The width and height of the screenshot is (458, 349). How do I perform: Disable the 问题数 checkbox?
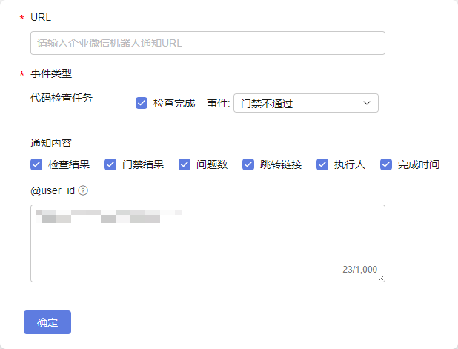[185, 164]
